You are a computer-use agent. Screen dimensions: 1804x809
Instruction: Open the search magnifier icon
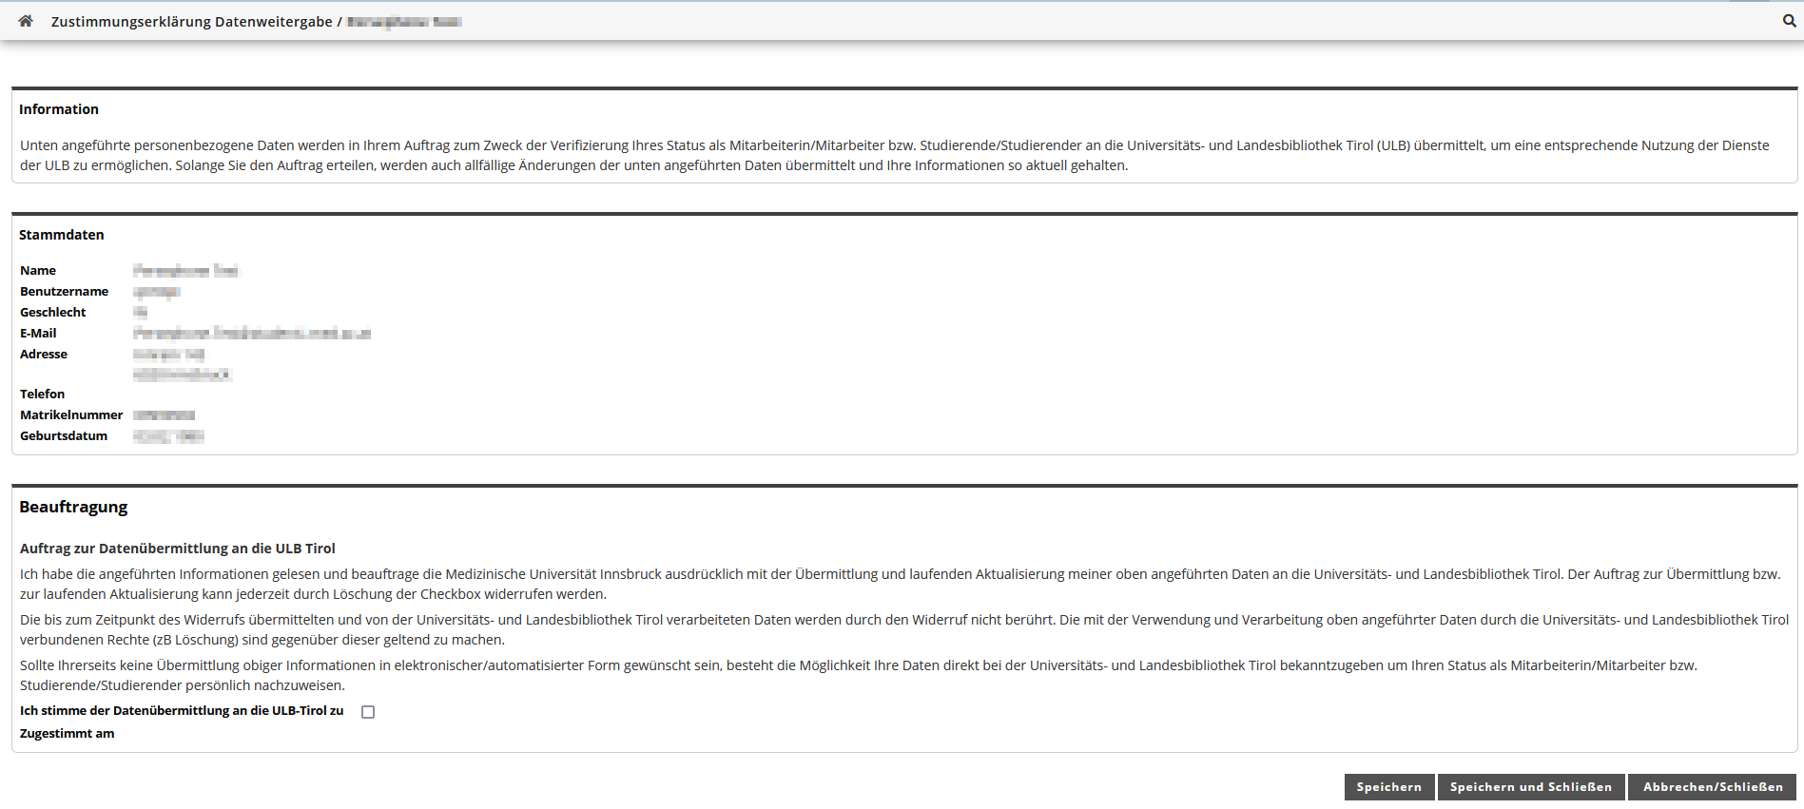point(1789,21)
